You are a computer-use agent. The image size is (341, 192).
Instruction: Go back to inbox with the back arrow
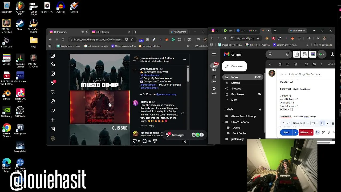(270, 64)
